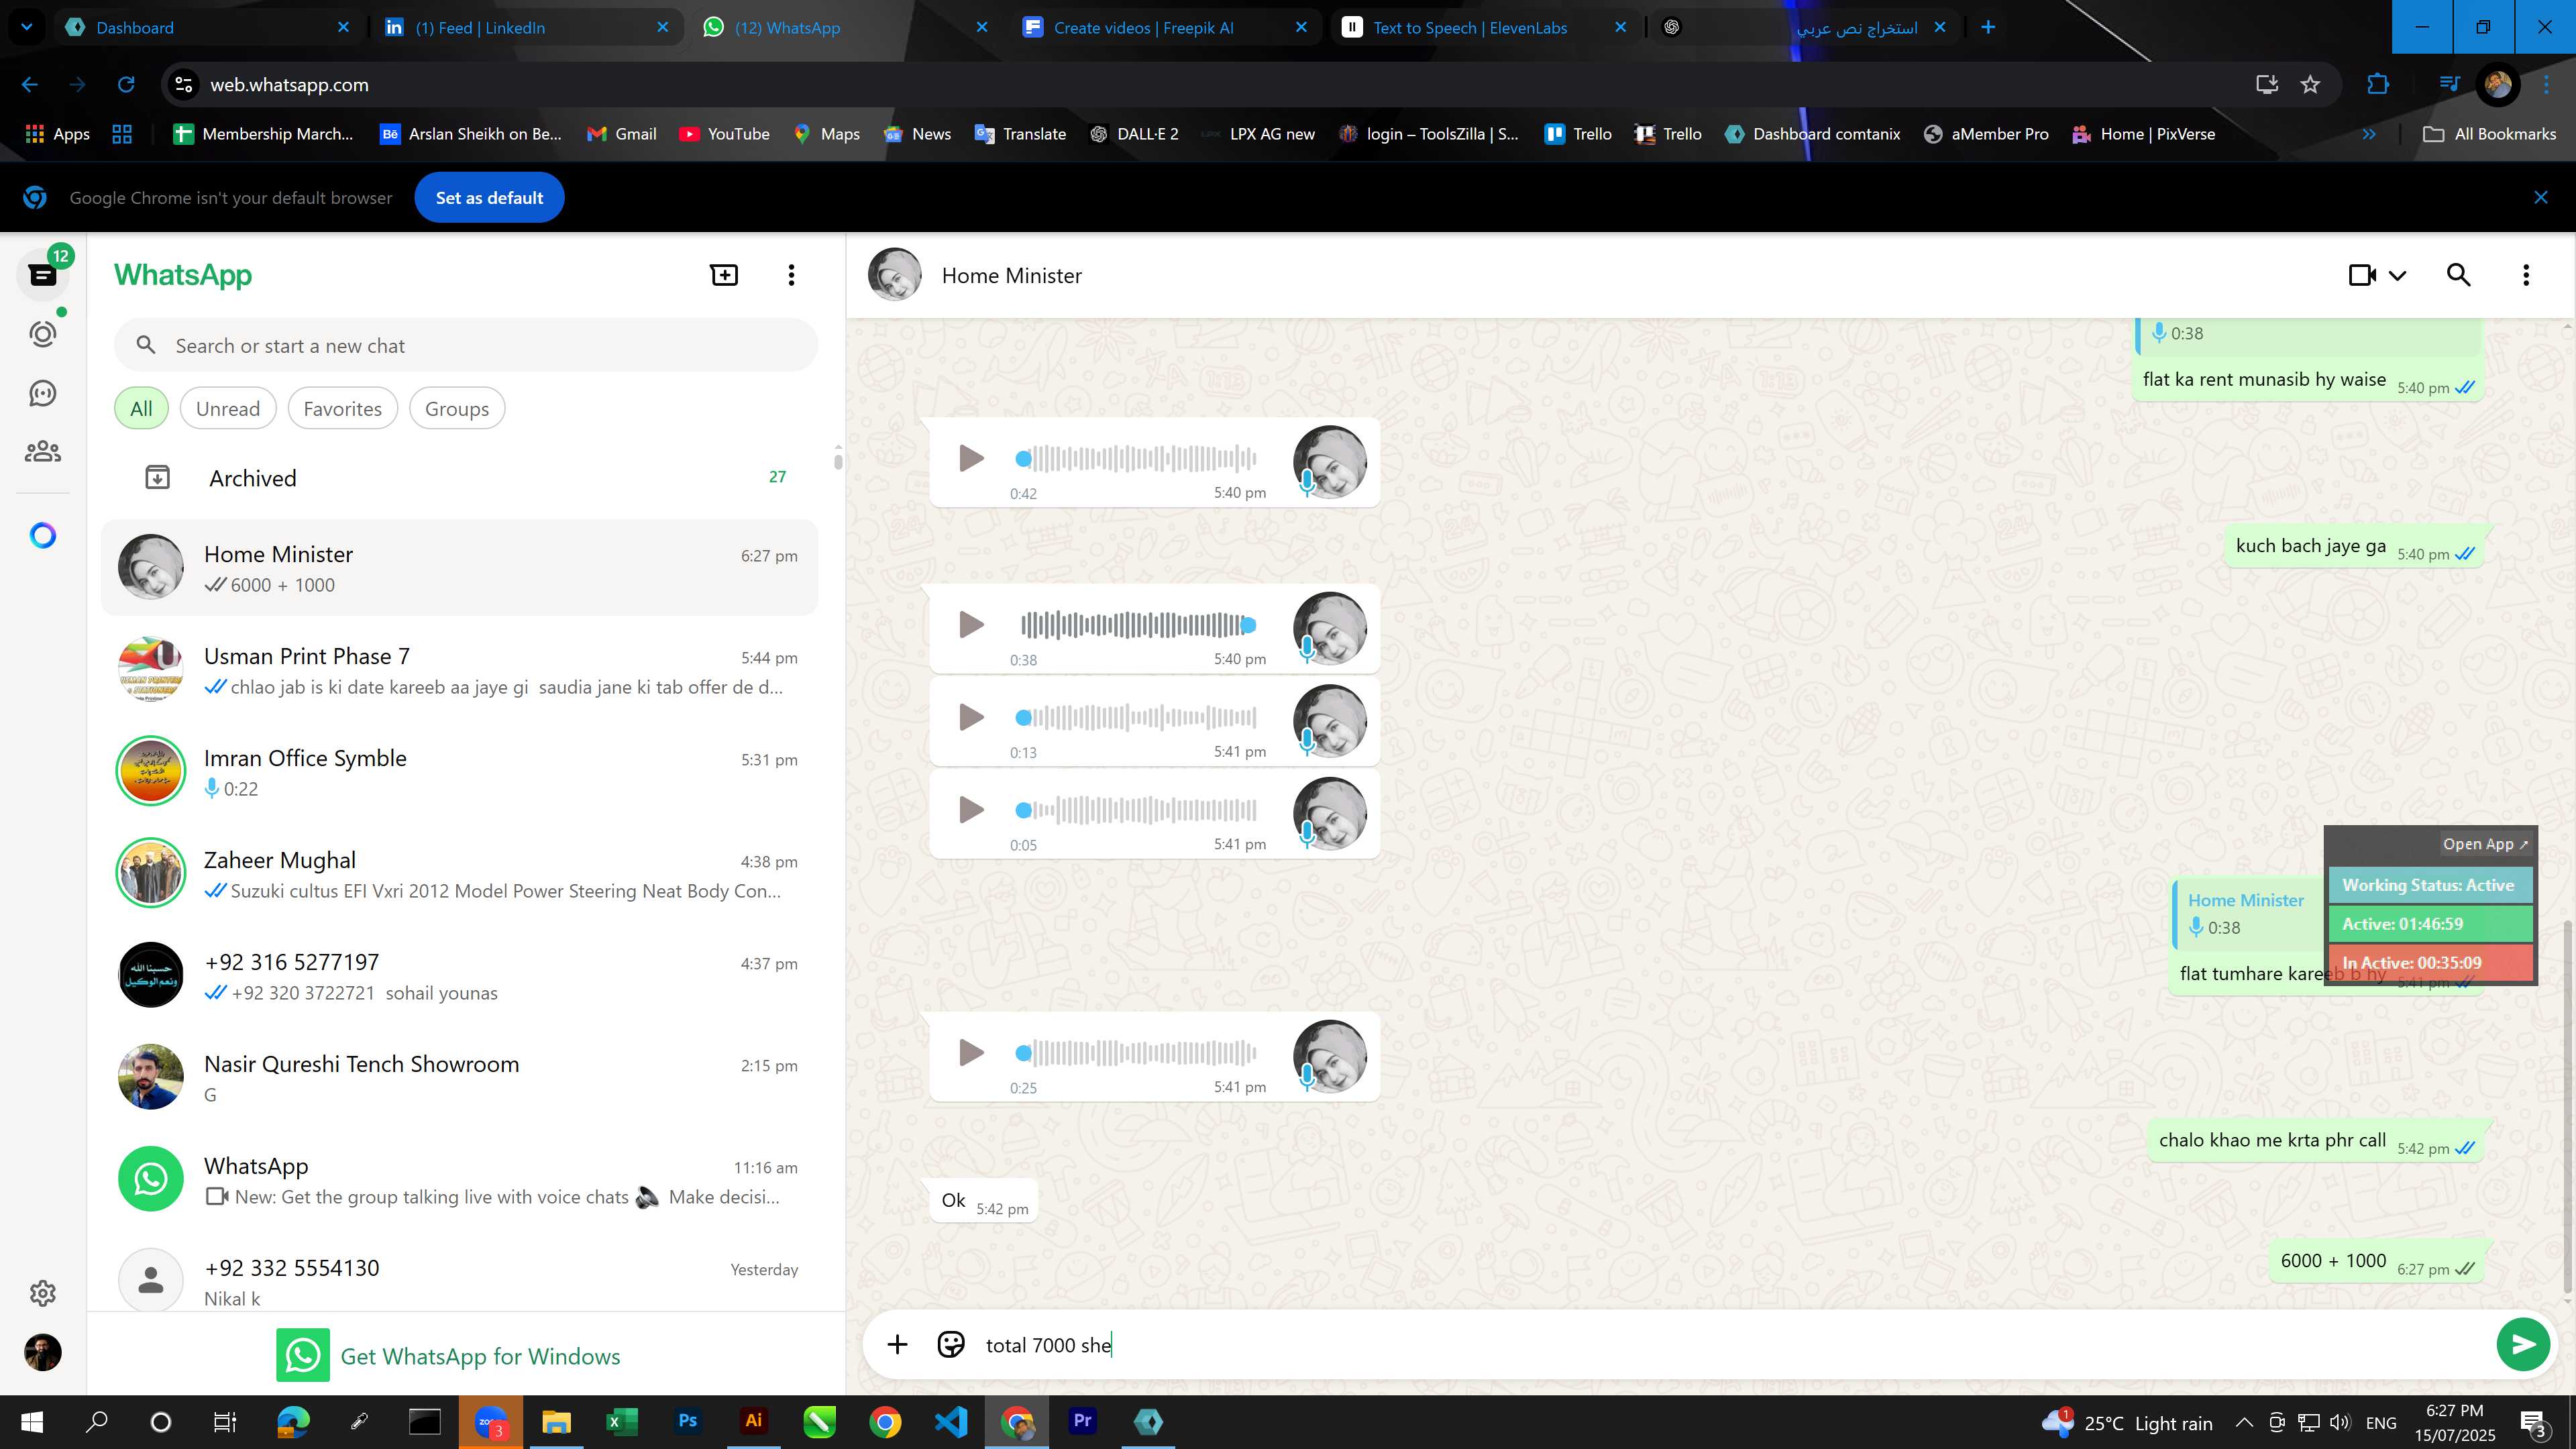This screenshot has height=1449, width=2576.
Task: Select the All chat filter
Action: 141,409
